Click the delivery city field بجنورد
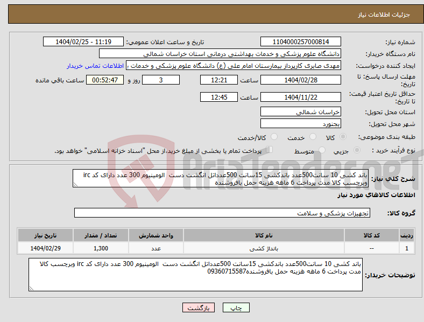 [301, 123]
